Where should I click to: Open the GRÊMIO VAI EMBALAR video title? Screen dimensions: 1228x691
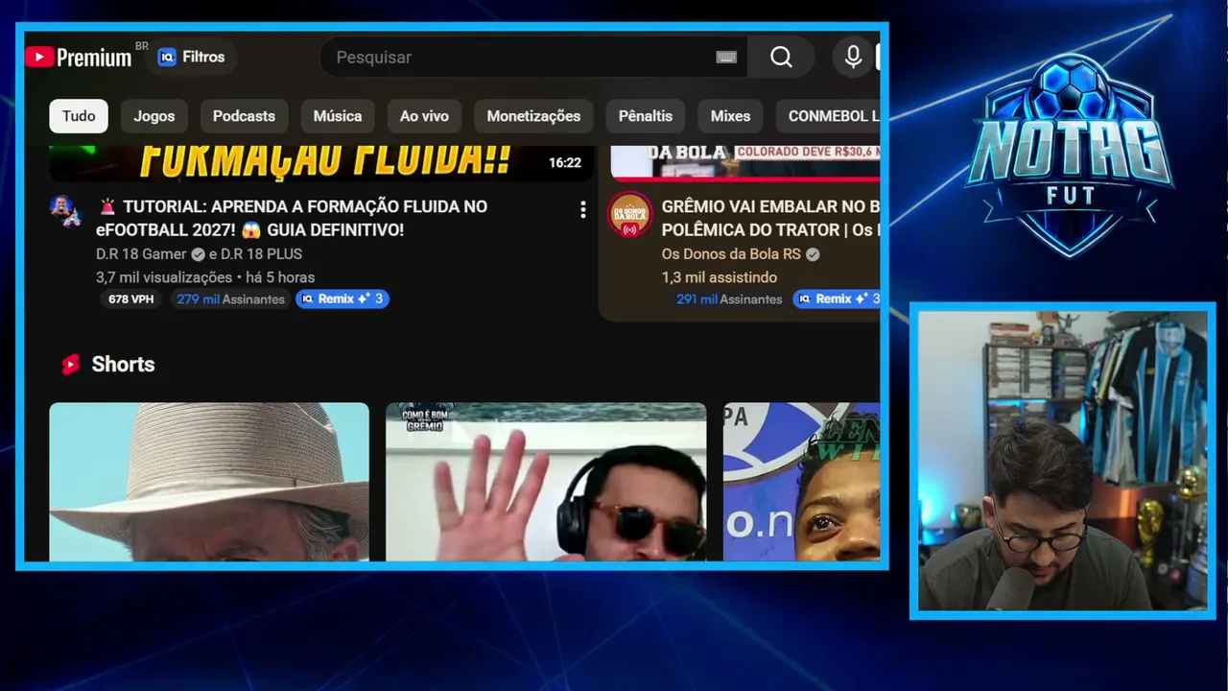coord(770,218)
